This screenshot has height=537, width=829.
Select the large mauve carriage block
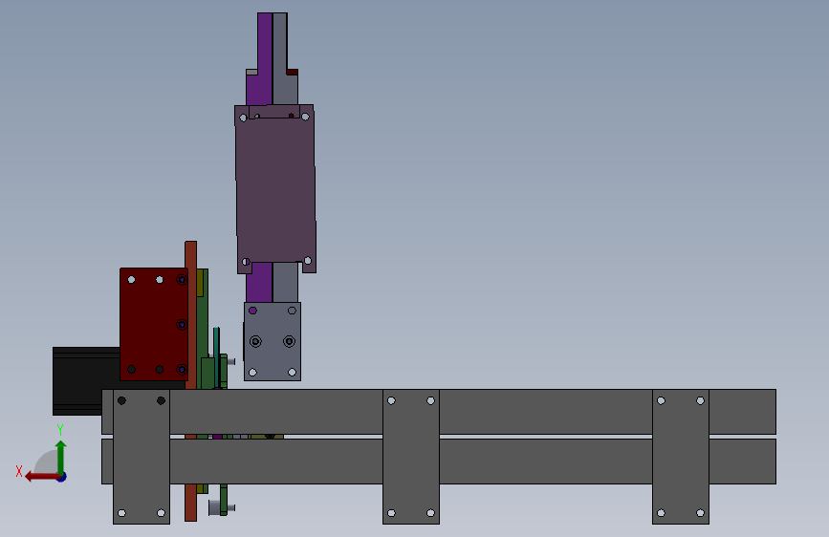275,188
